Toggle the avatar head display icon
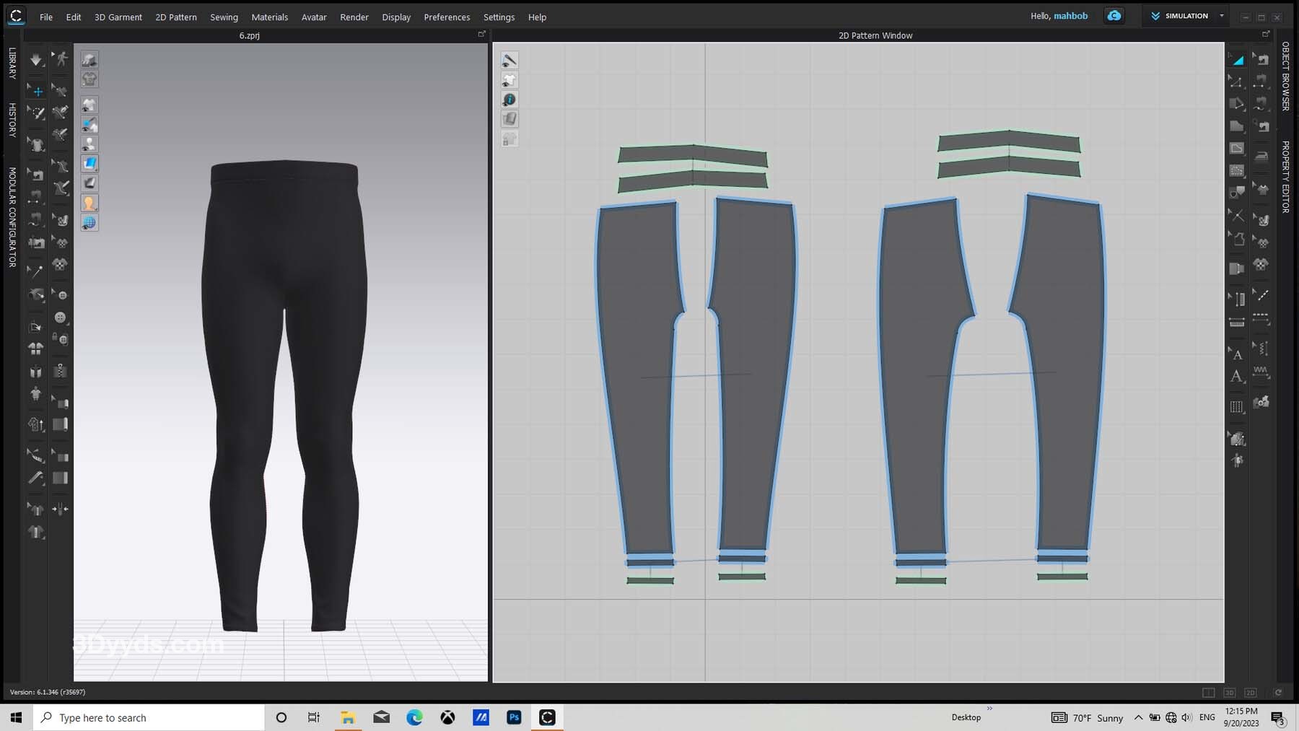This screenshot has width=1299, height=731. point(89,203)
